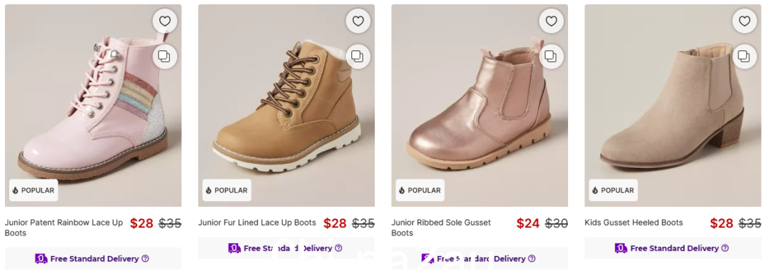Add Kids Gusset Heeled Boots to compare
The image size is (765, 280).
point(744,57)
